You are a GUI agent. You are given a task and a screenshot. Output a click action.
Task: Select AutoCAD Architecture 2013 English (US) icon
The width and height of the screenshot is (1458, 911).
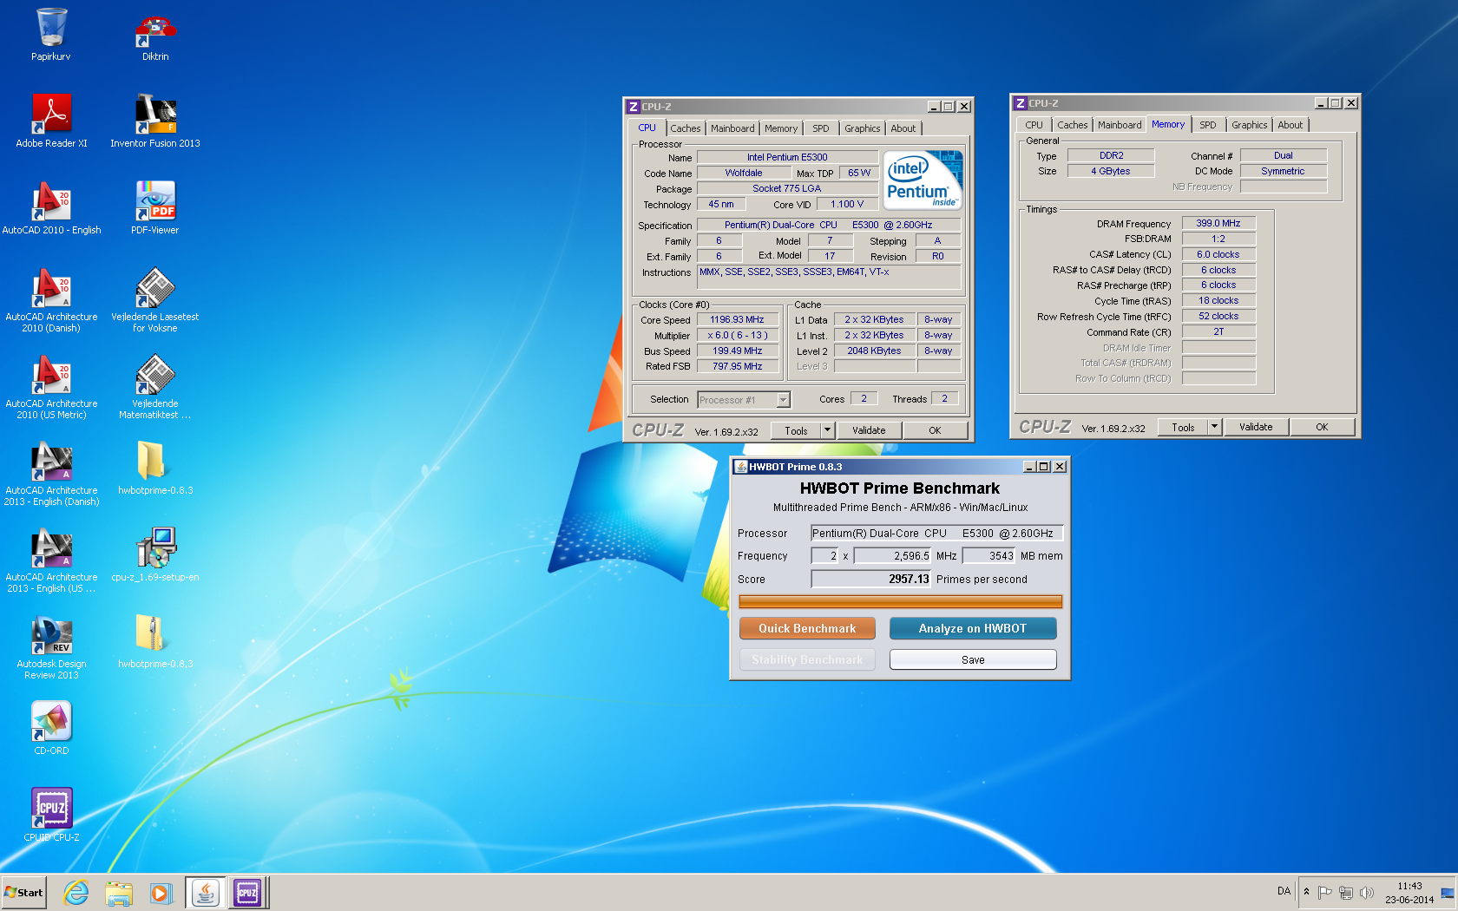[51, 560]
